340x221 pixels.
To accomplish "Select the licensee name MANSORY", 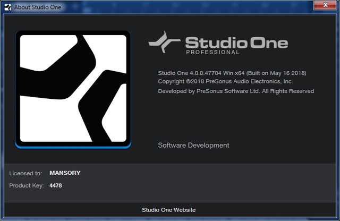I will 65,173.
